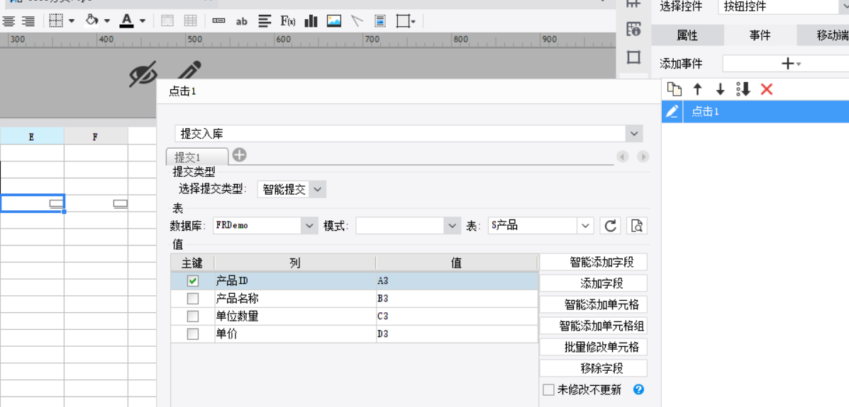Select the 点击1 event row
The image size is (849, 407).
[x=755, y=111]
